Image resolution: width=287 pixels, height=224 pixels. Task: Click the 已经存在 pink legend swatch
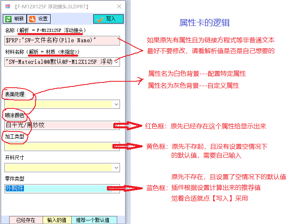click(x=26, y=220)
